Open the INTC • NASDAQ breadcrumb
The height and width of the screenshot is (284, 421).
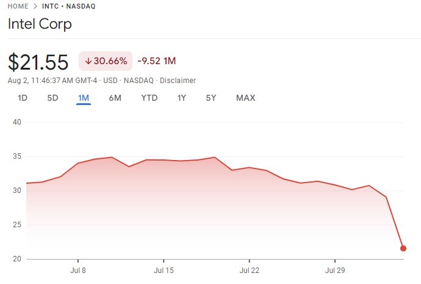(x=68, y=6)
